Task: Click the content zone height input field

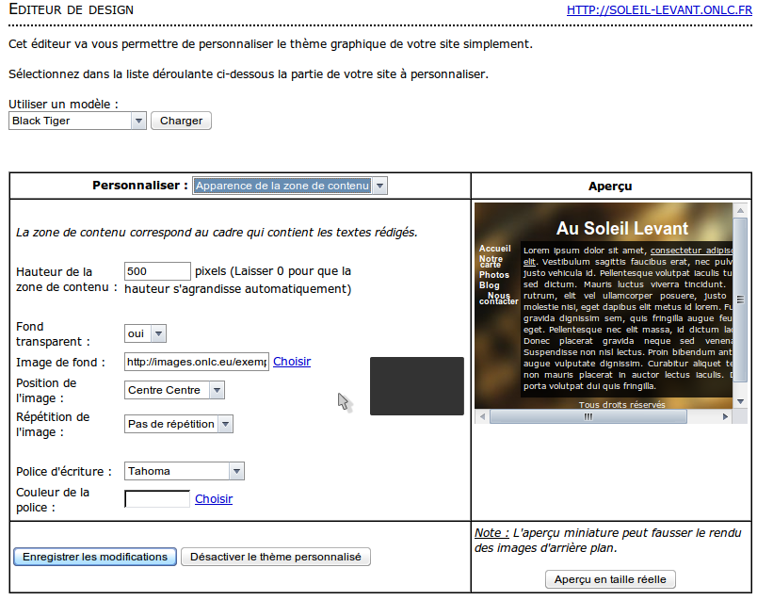Action: pos(157,271)
